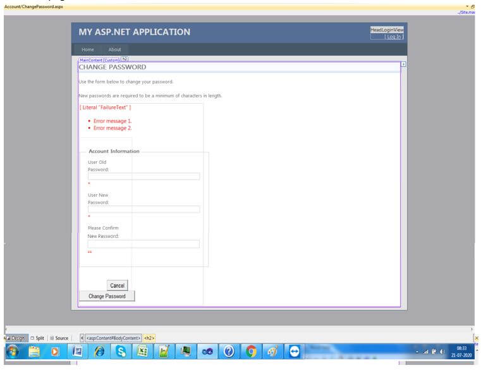Screen dimensions: 481x370
Task: Click the h2 tag marker
Action: 125,59
